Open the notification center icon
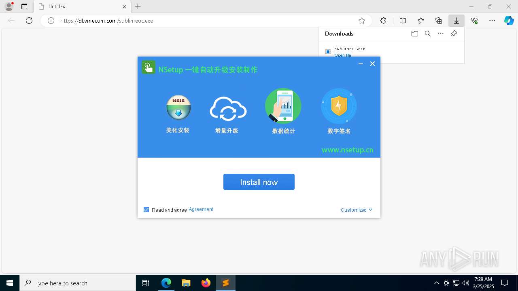Viewport: 518px width, 291px height. (x=505, y=283)
